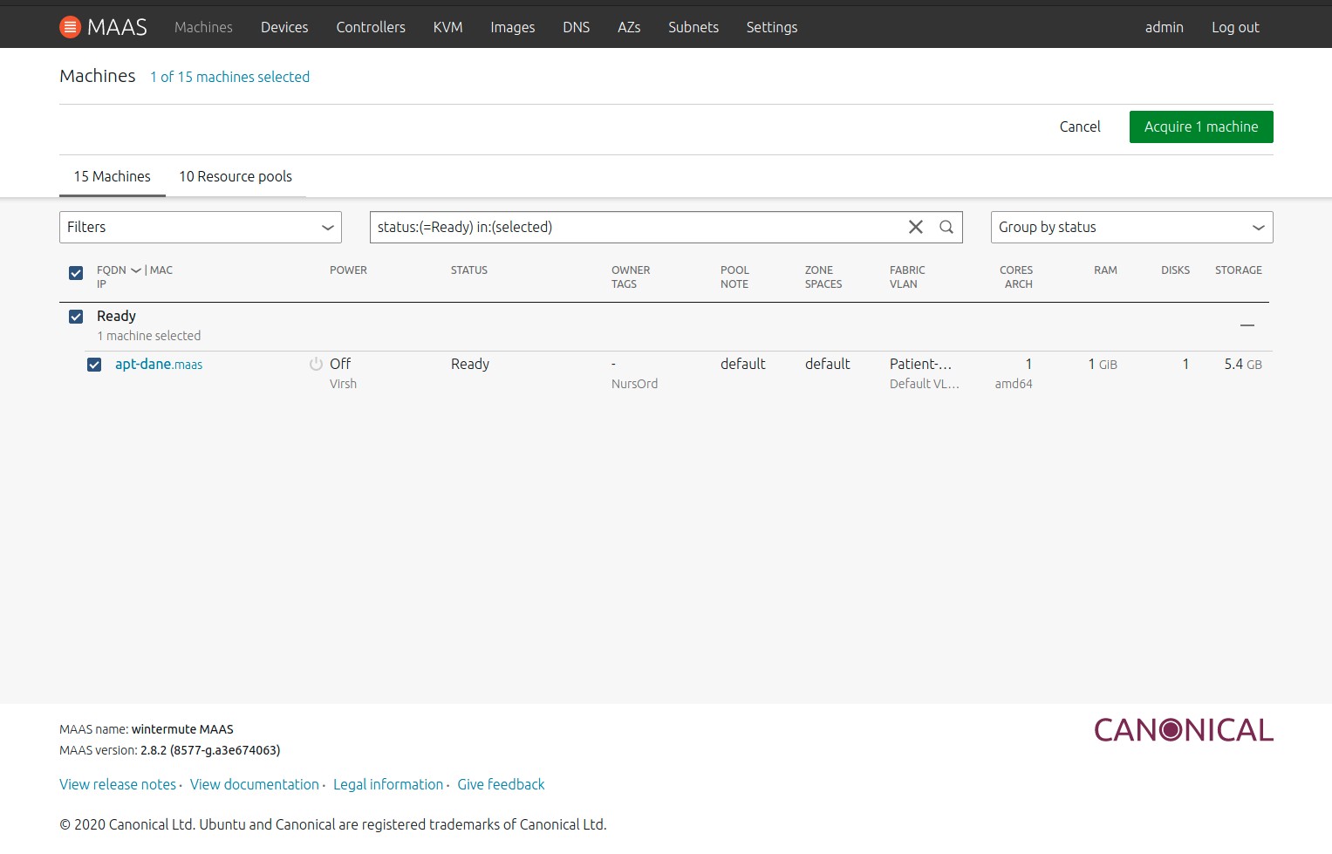The image size is (1332, 854).
Task: Open the View release notes link
Action: pos(118,784)
